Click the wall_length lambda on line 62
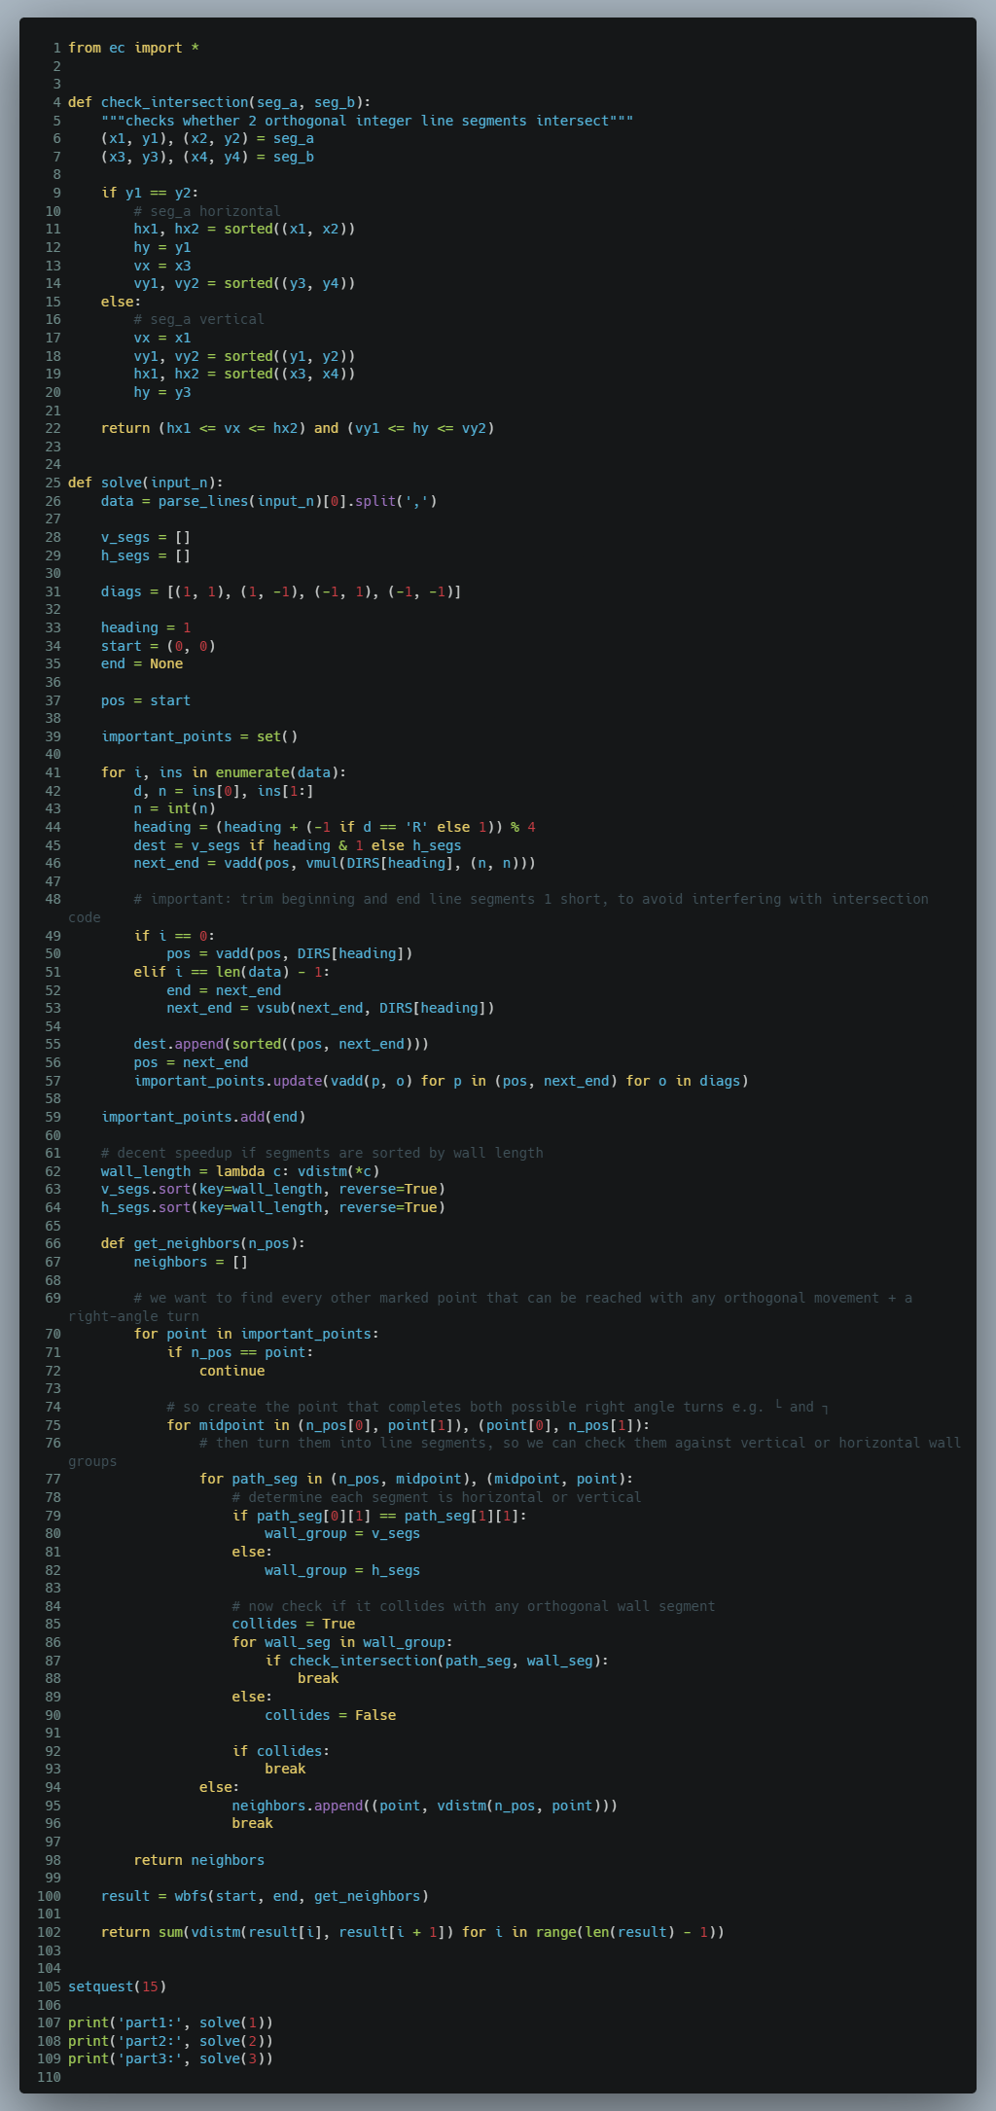 240,1171
